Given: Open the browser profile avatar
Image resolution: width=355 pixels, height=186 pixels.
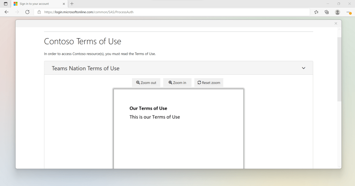Looking at the screenshot, I should (x=337, y=12).
